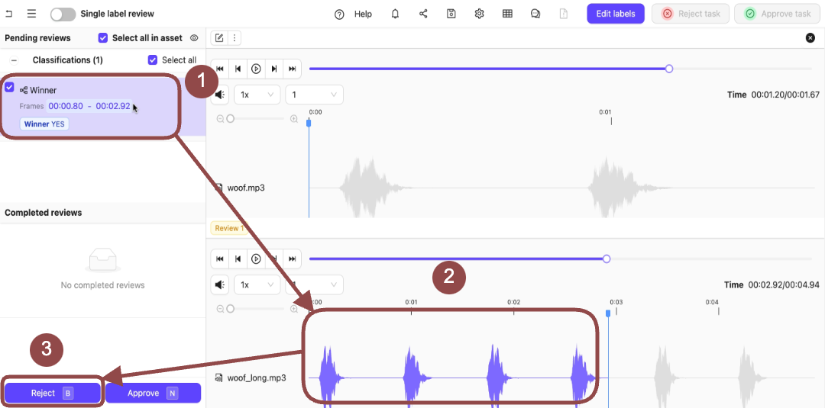Screen dimensions: 825x408
Task: Open the Help icon with question mark
Action: click(x=339, y=14)
